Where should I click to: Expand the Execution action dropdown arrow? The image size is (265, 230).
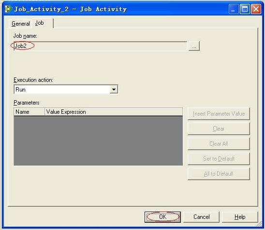tap(114, 90)
